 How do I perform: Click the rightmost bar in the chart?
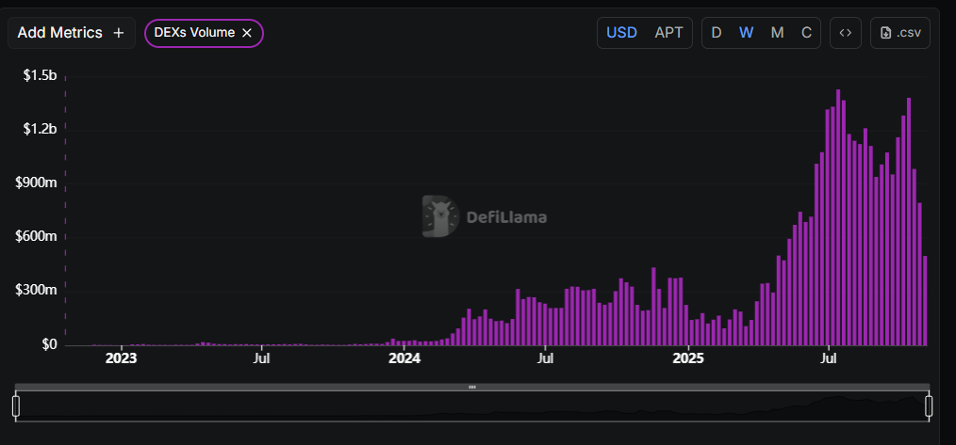pos(925,301)
